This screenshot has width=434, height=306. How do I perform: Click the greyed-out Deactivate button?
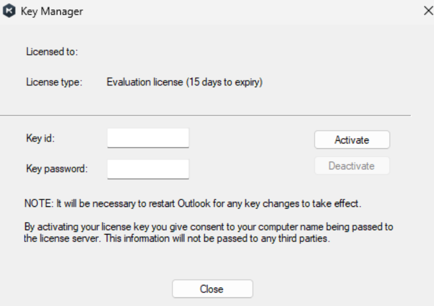(x=352, y=166)
